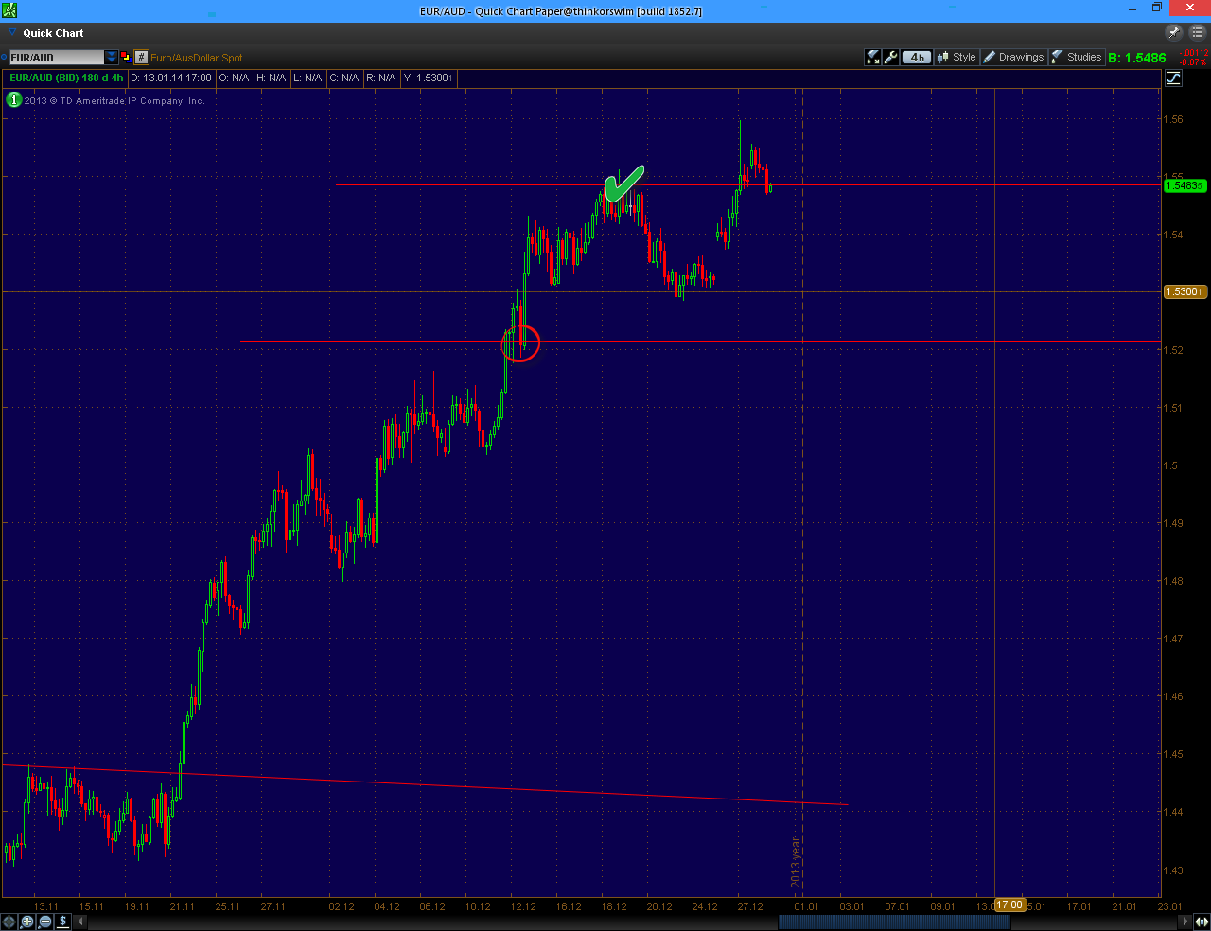Click the expand time axis icon bottom-right

pyautogui.click(x=1202, y=921)
